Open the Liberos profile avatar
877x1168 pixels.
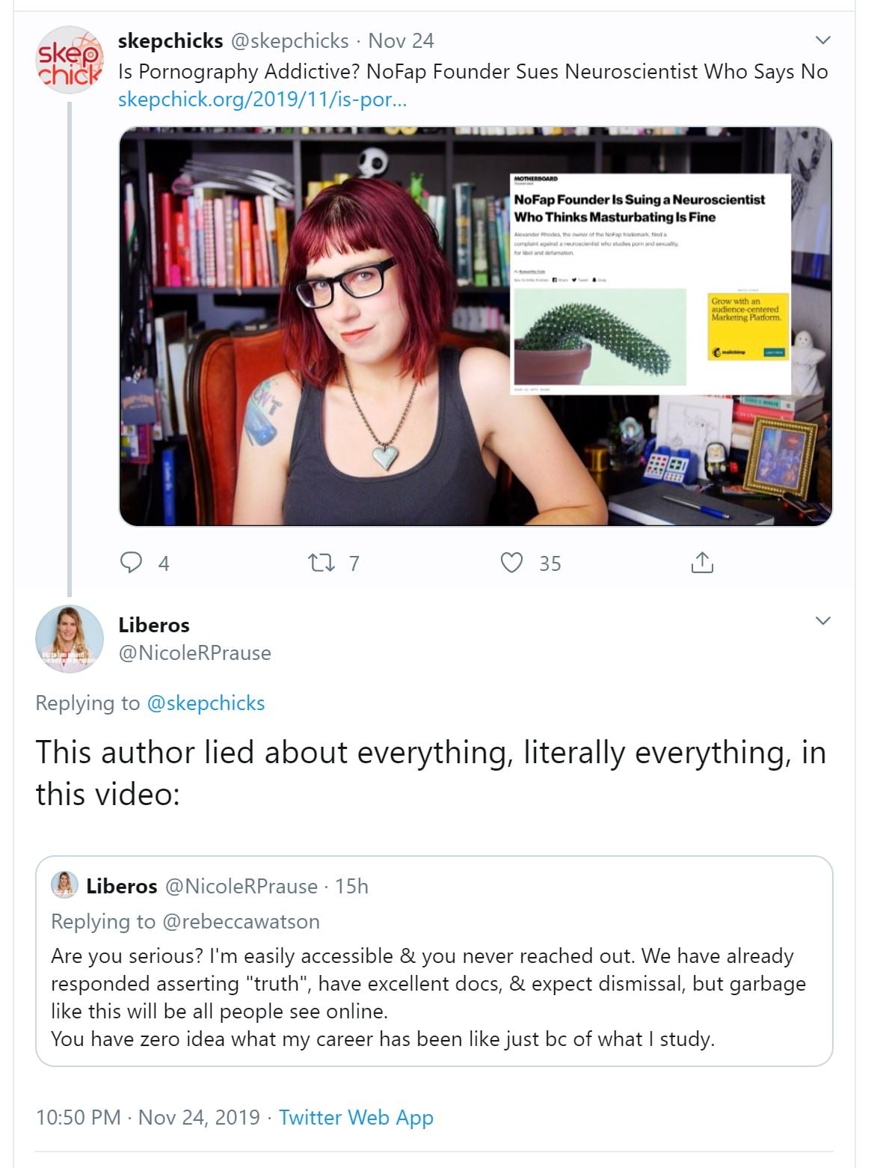tap(70, 640)
